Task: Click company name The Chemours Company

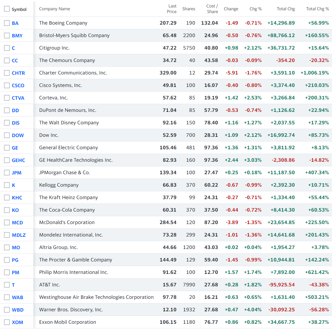Action: coord(67,60)
